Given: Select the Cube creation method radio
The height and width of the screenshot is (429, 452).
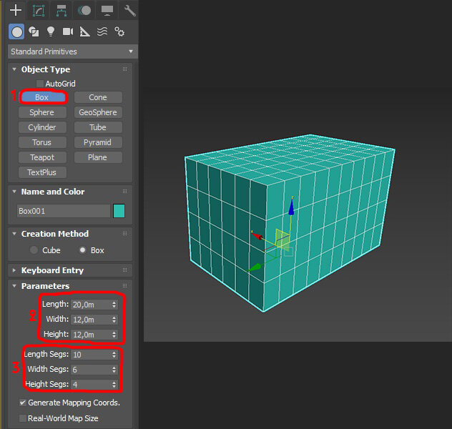Looking at the screenshot, I should [34, 250].
